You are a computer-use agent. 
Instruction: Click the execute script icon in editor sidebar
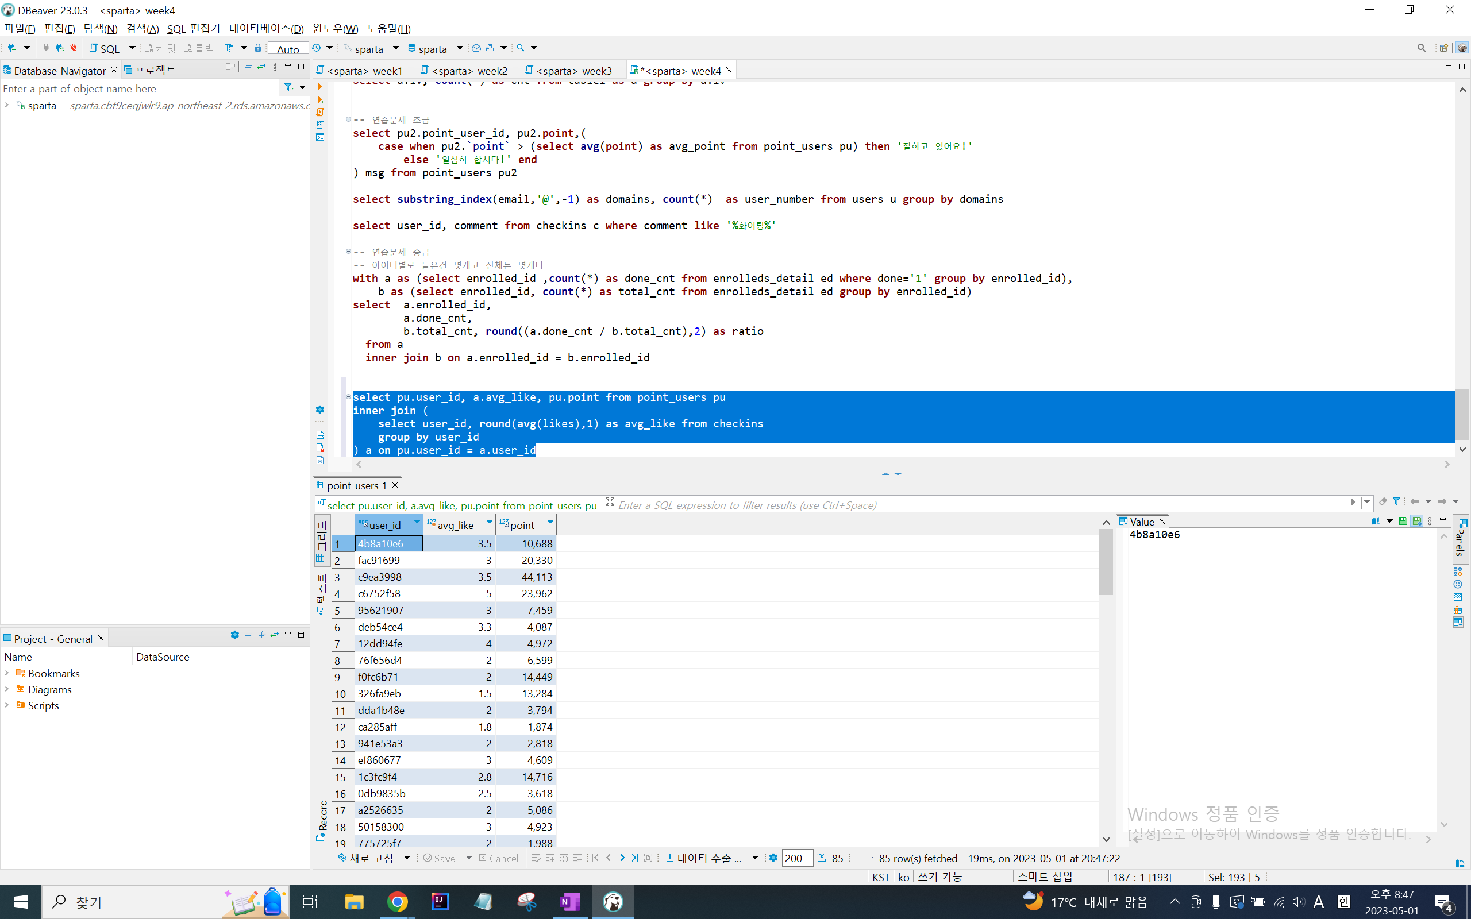pyautogui.click(x=320, y=112)
